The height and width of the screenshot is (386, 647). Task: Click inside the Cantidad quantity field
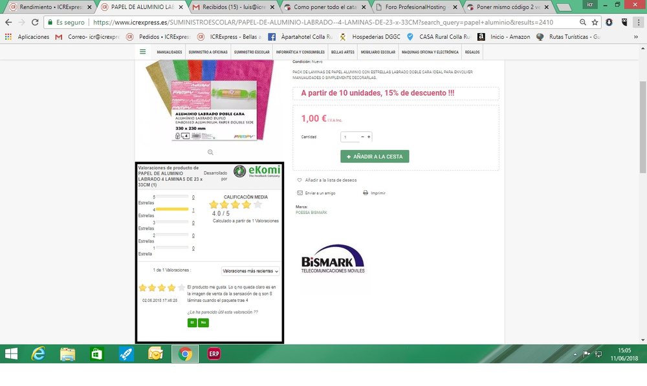[349, 136]
